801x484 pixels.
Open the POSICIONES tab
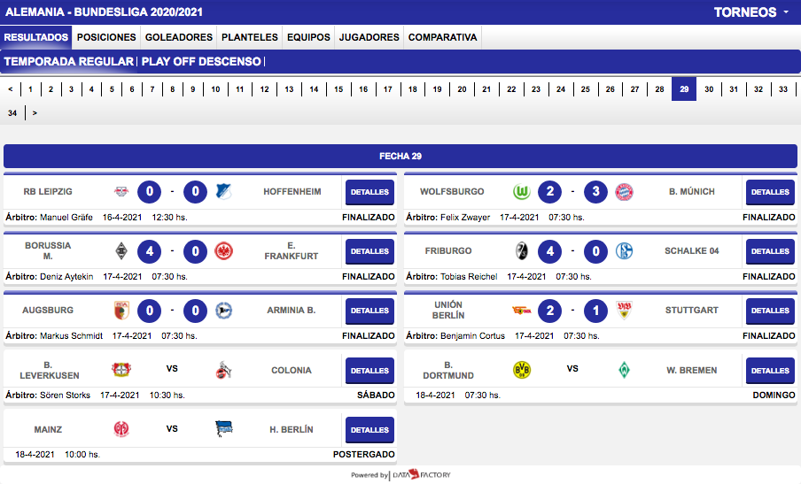pos(106,37)
